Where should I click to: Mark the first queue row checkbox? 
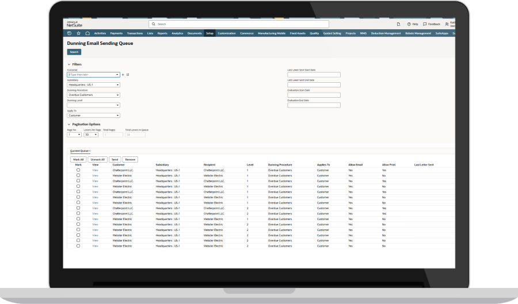(78, 170)
